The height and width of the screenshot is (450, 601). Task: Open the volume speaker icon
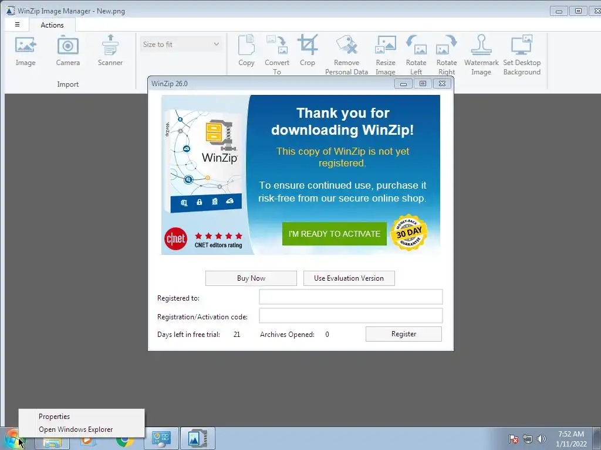pyautogui.click(x=541, y=439)
